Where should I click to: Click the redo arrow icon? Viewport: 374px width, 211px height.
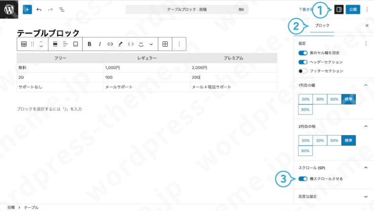(x=50, y=10)
